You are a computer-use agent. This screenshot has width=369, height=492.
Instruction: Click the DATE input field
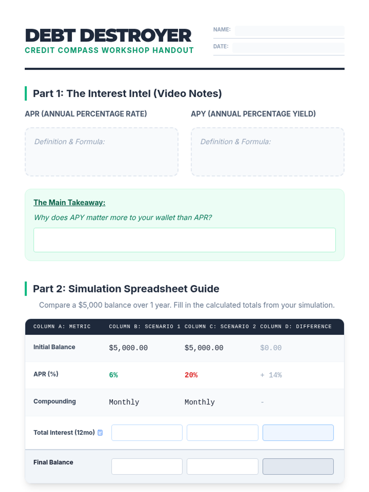click(288, 48)
